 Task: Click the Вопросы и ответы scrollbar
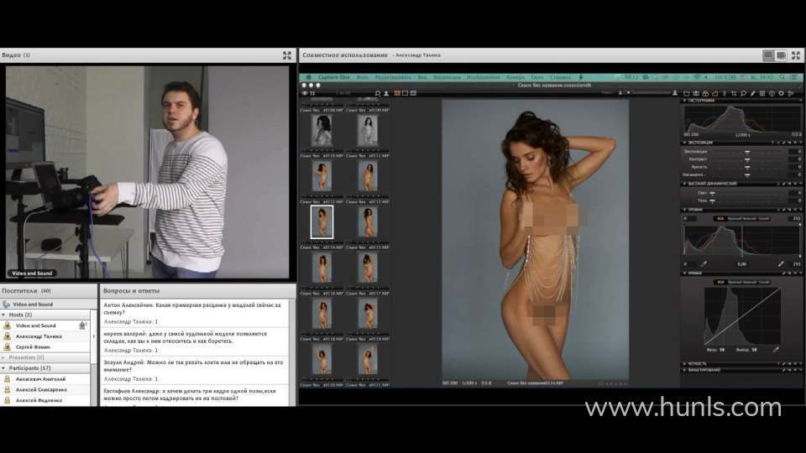(x=292, y=352)
